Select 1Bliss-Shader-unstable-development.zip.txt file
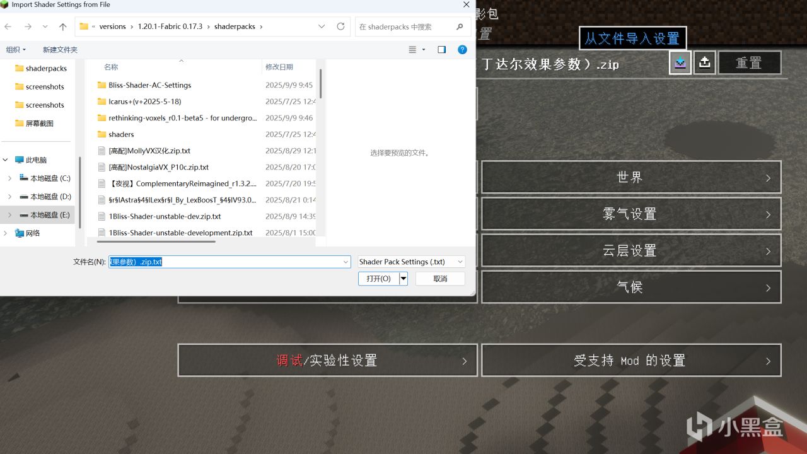Viewport: 807px width, 454px height. (x=180, y=233)
